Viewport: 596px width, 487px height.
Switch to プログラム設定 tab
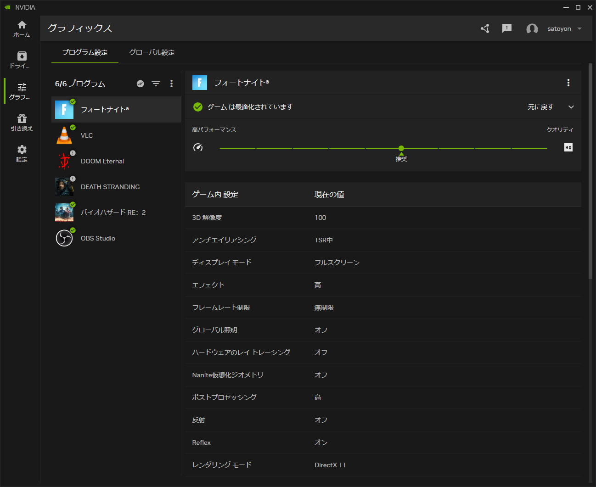(85, 52)
